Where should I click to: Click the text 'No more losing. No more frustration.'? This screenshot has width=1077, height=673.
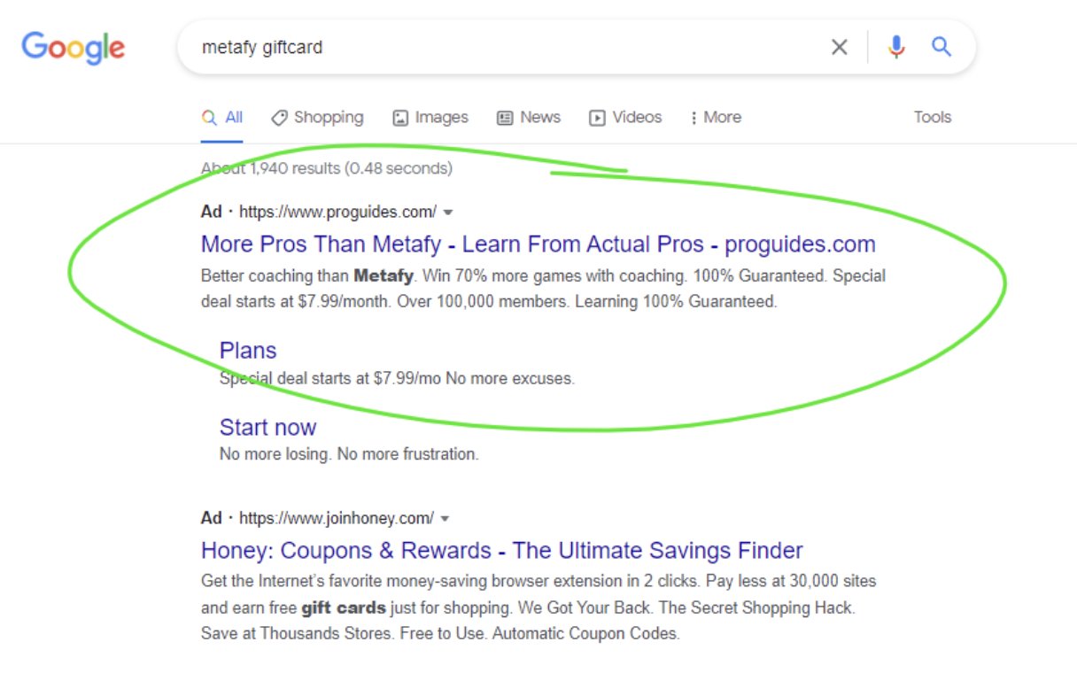(x=349, y=454)
